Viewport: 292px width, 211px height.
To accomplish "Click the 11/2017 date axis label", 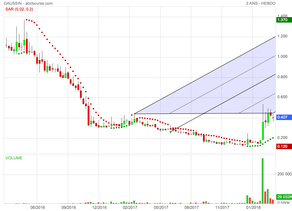I will [x=222, y=207].
